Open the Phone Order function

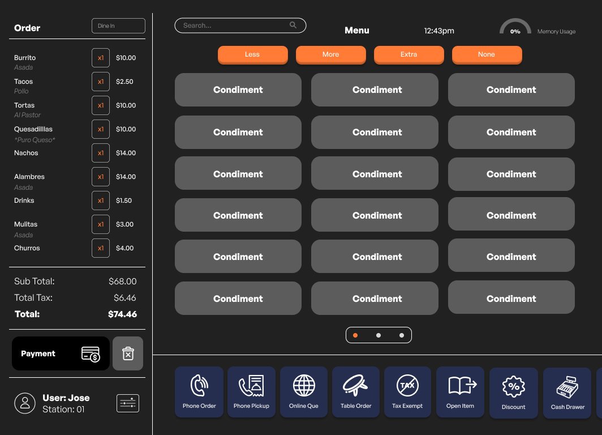199,392
